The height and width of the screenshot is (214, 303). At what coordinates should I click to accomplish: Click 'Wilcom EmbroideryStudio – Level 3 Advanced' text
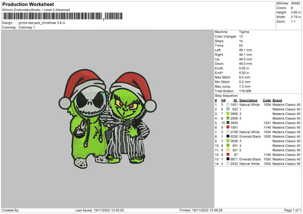36,10
